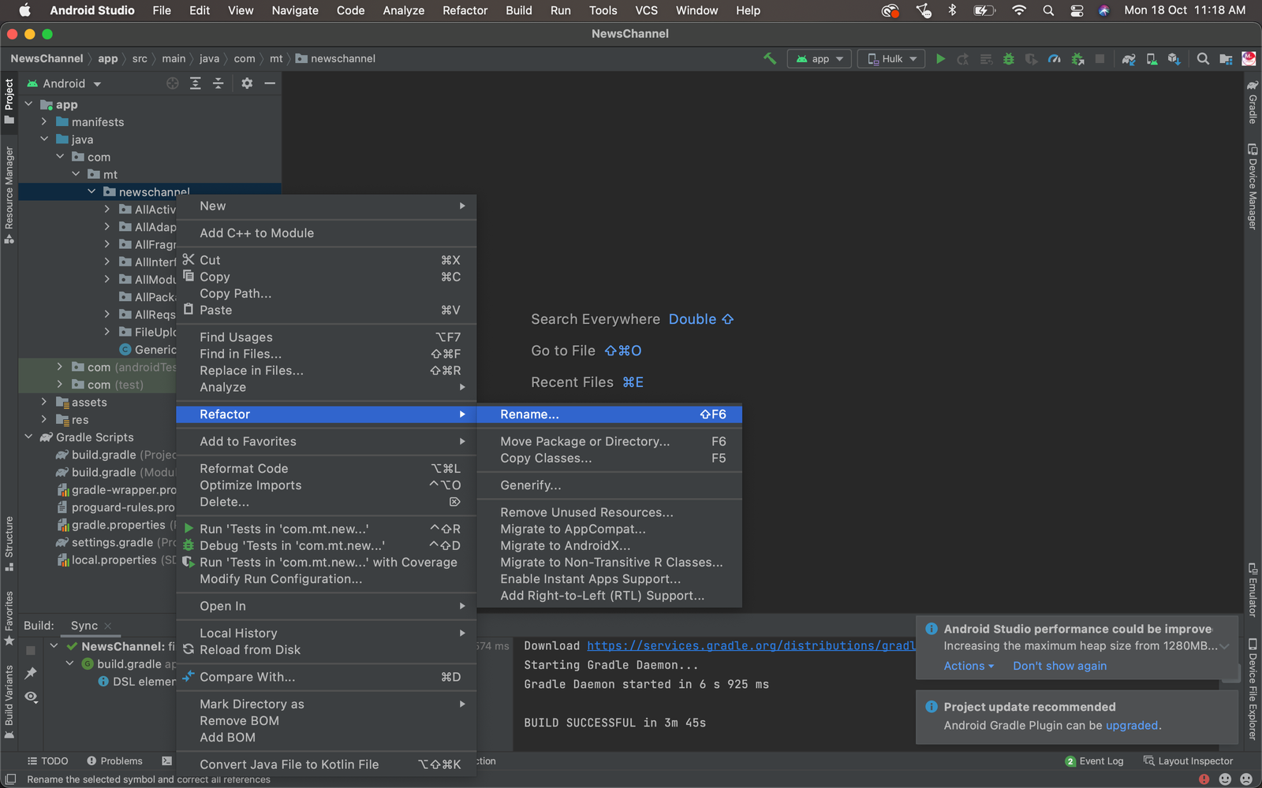Open the AVD Manager icon
Viewport: 1262px width, 788px height.
coord(1152,59)
